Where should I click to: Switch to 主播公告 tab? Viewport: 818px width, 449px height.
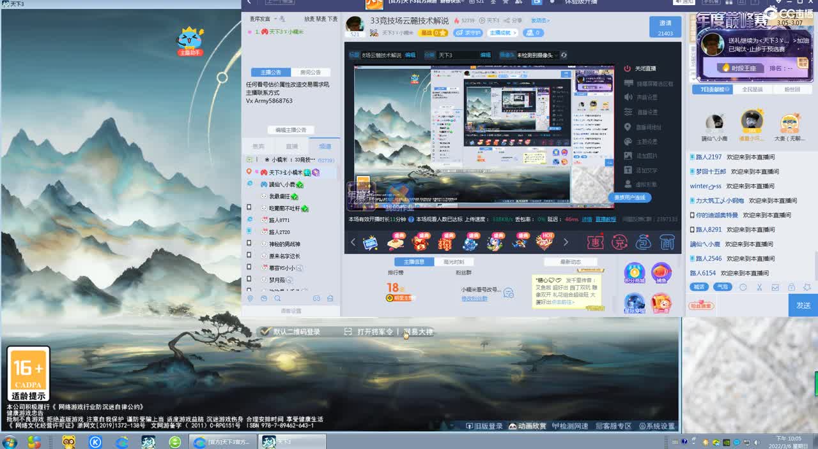click(270, 72)
